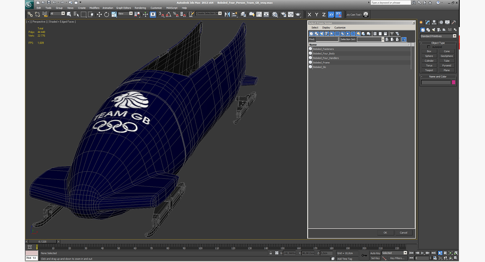Open the Graph Editors menu
Image resolution: width=485 pixels, height=262 pixels.
point(124,8)
